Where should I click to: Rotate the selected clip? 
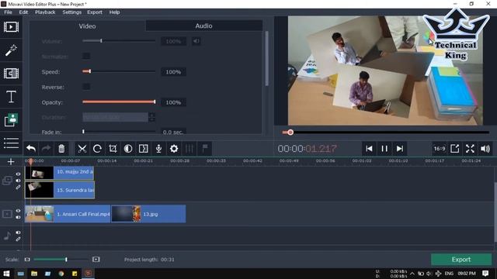pos(97,148)
